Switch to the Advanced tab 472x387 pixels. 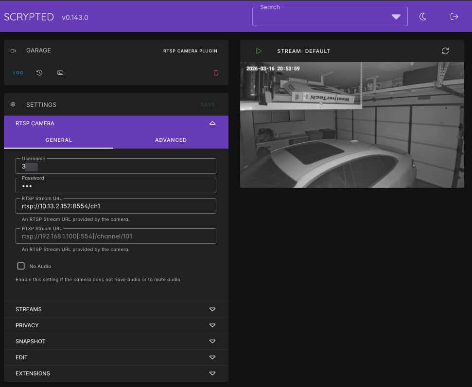[x=171, y=140]
